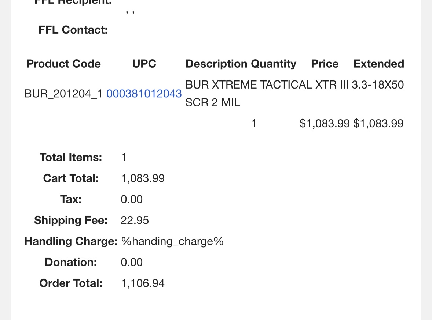The width and height of the screenshot is (432, 320).
Task: Click the FFL Contact label
Action: (x=73, y=30)
